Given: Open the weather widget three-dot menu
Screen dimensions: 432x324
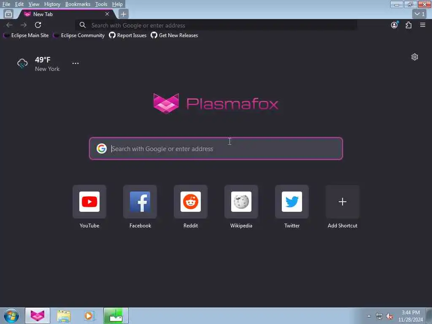Looking at the screenshot, I should pos(76,63).
